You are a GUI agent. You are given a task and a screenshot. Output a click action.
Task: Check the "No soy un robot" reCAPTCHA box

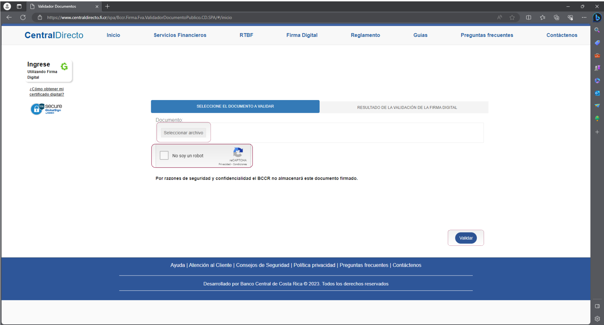(164, 155)
